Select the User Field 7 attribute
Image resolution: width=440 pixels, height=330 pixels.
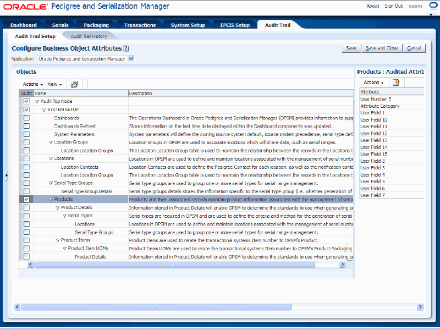(x=392, y=195)
